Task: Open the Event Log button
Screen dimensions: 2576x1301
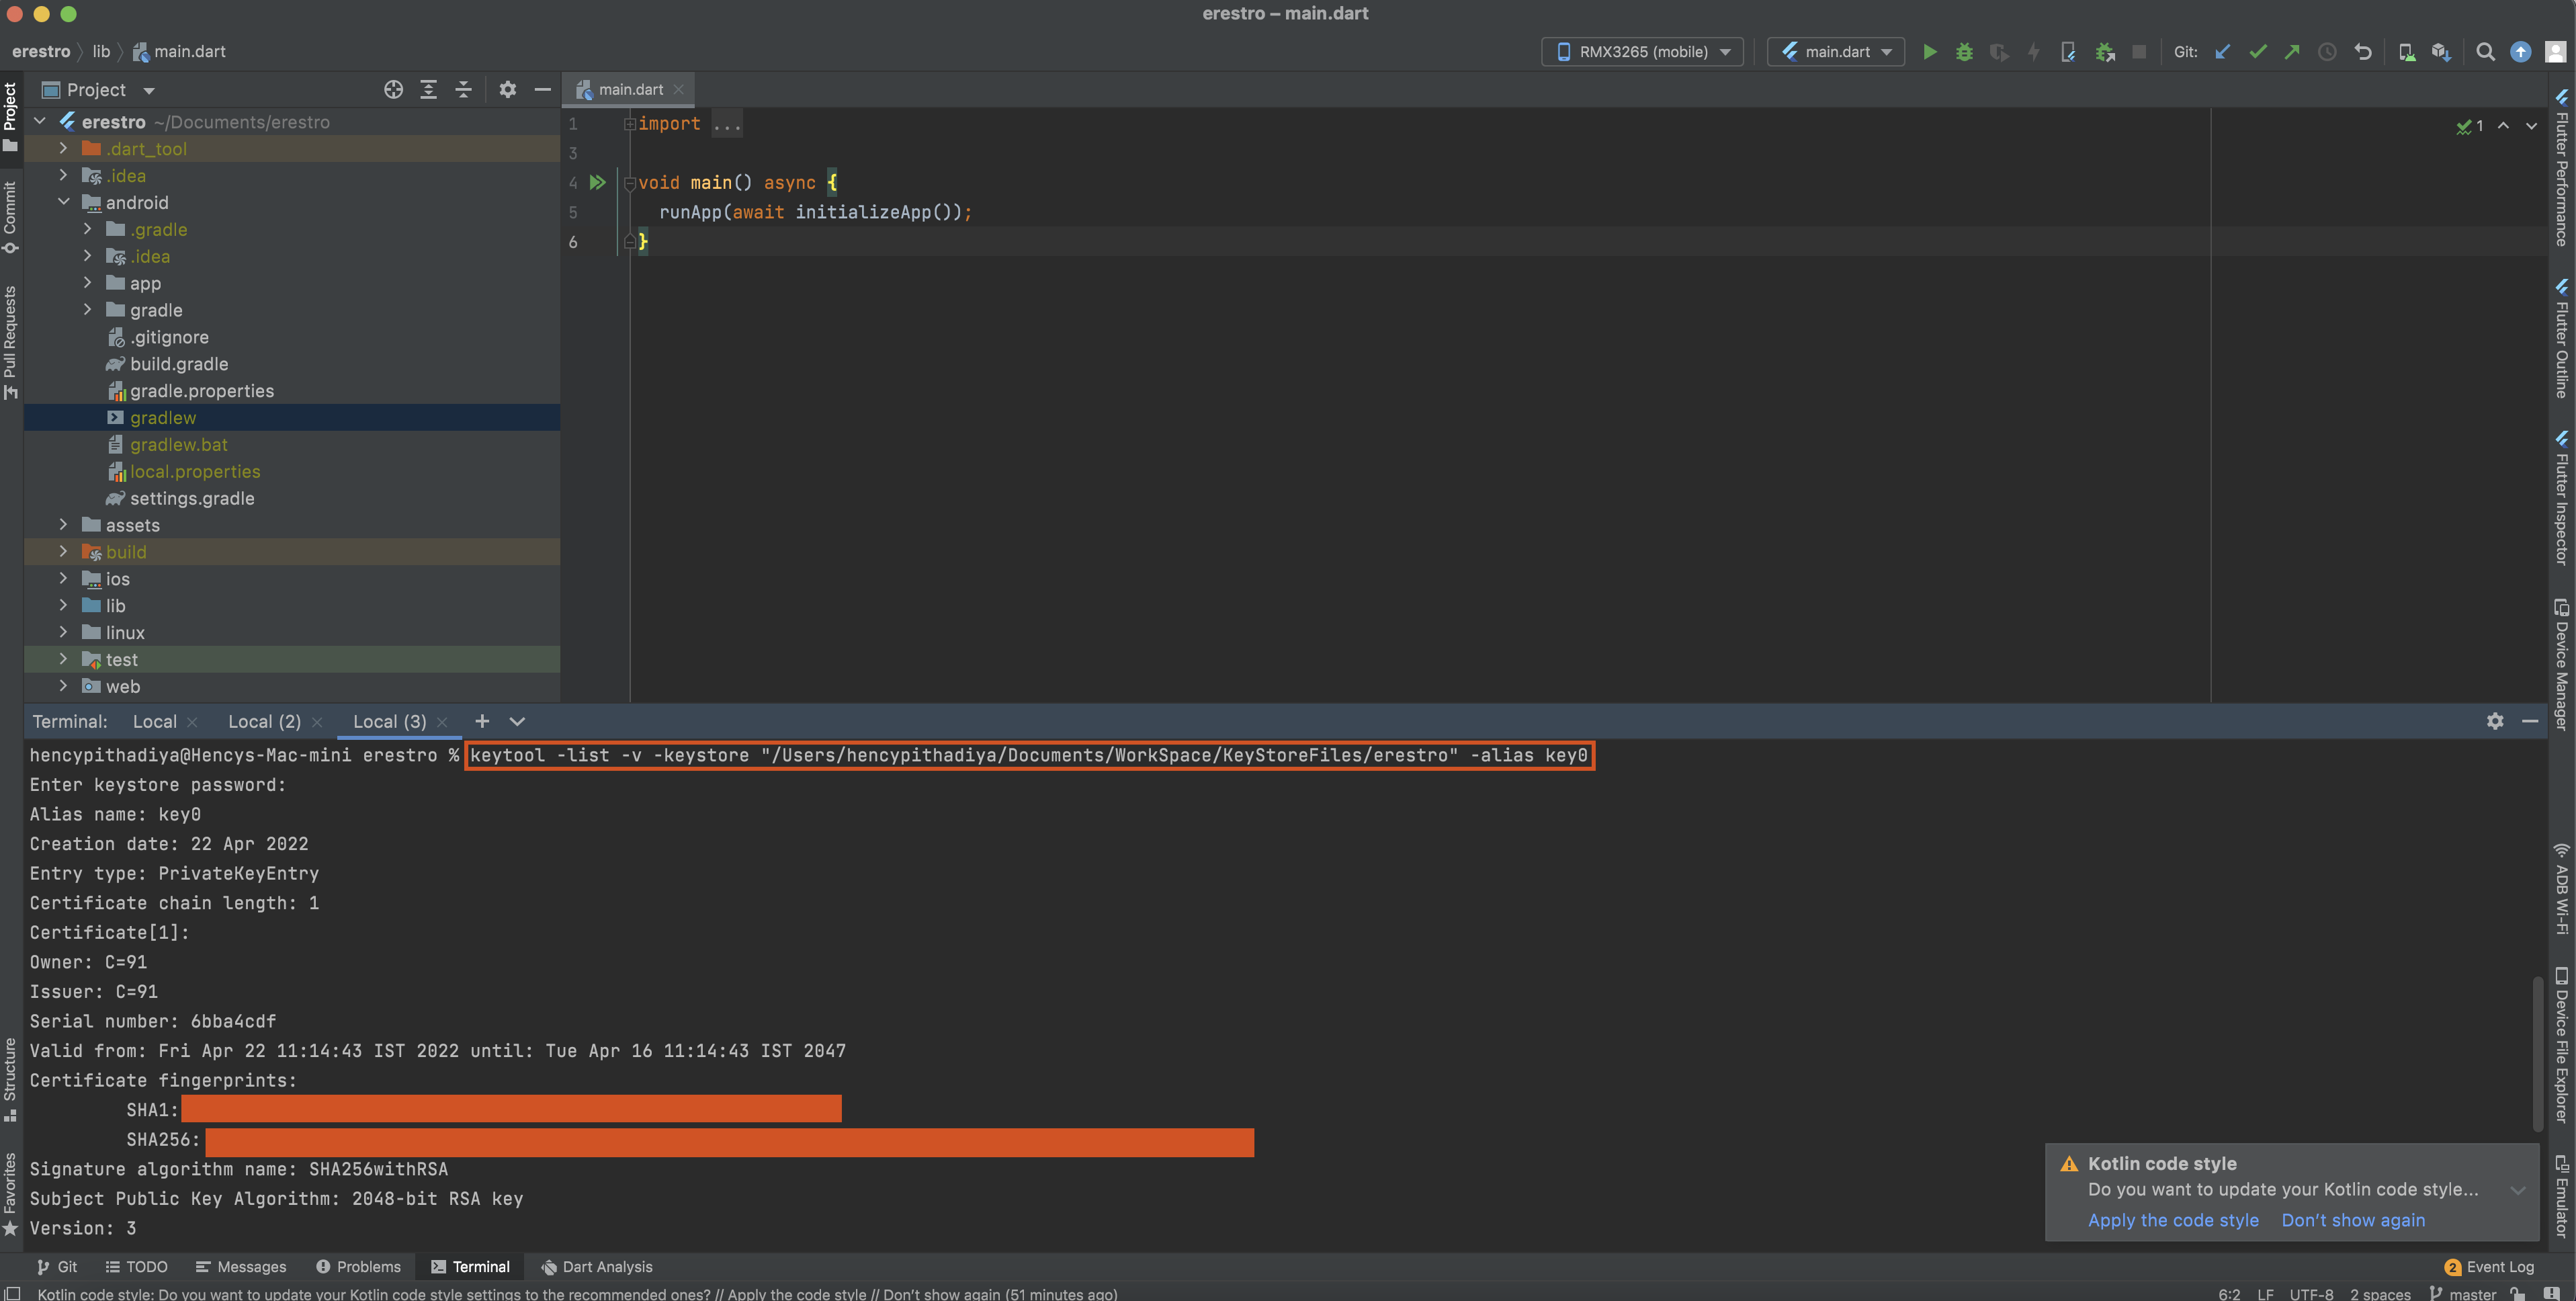Action: click(2490, 1266)
